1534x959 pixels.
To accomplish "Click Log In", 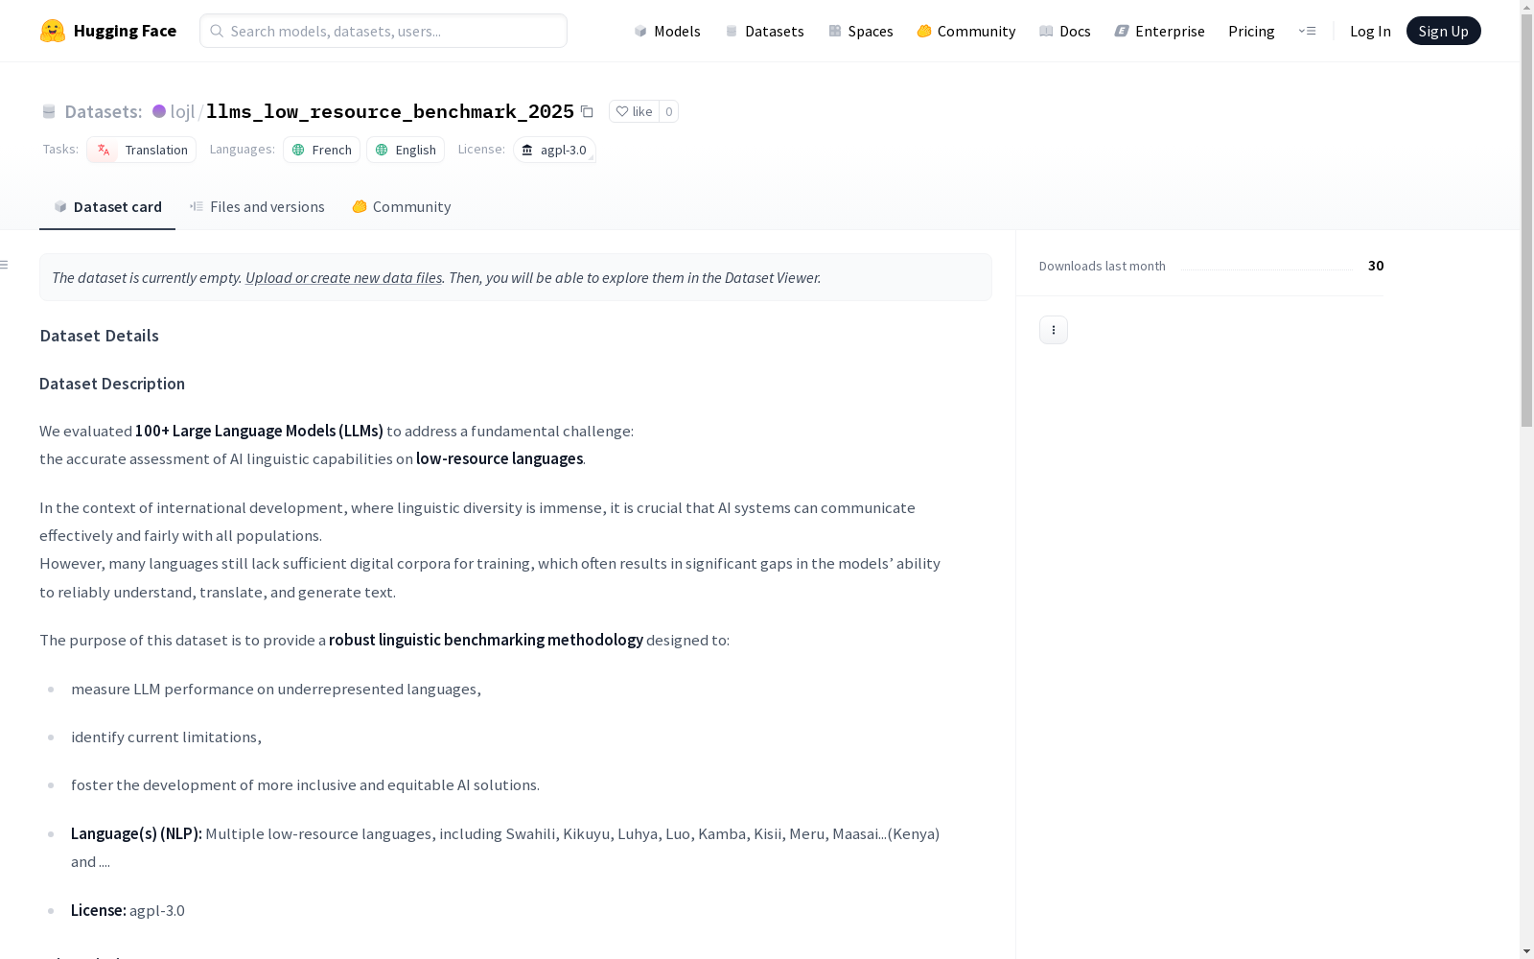I will click(x=1370, y=31).
